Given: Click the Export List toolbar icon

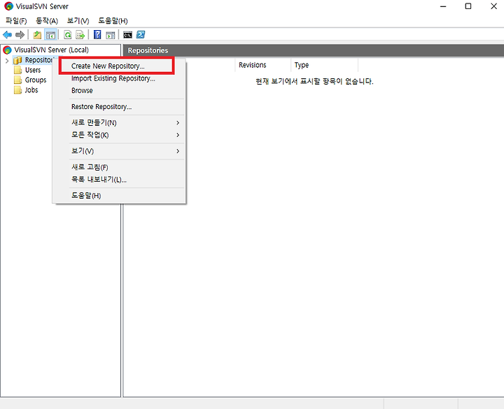Looking at the screenshot, I should tap(80, 35).
